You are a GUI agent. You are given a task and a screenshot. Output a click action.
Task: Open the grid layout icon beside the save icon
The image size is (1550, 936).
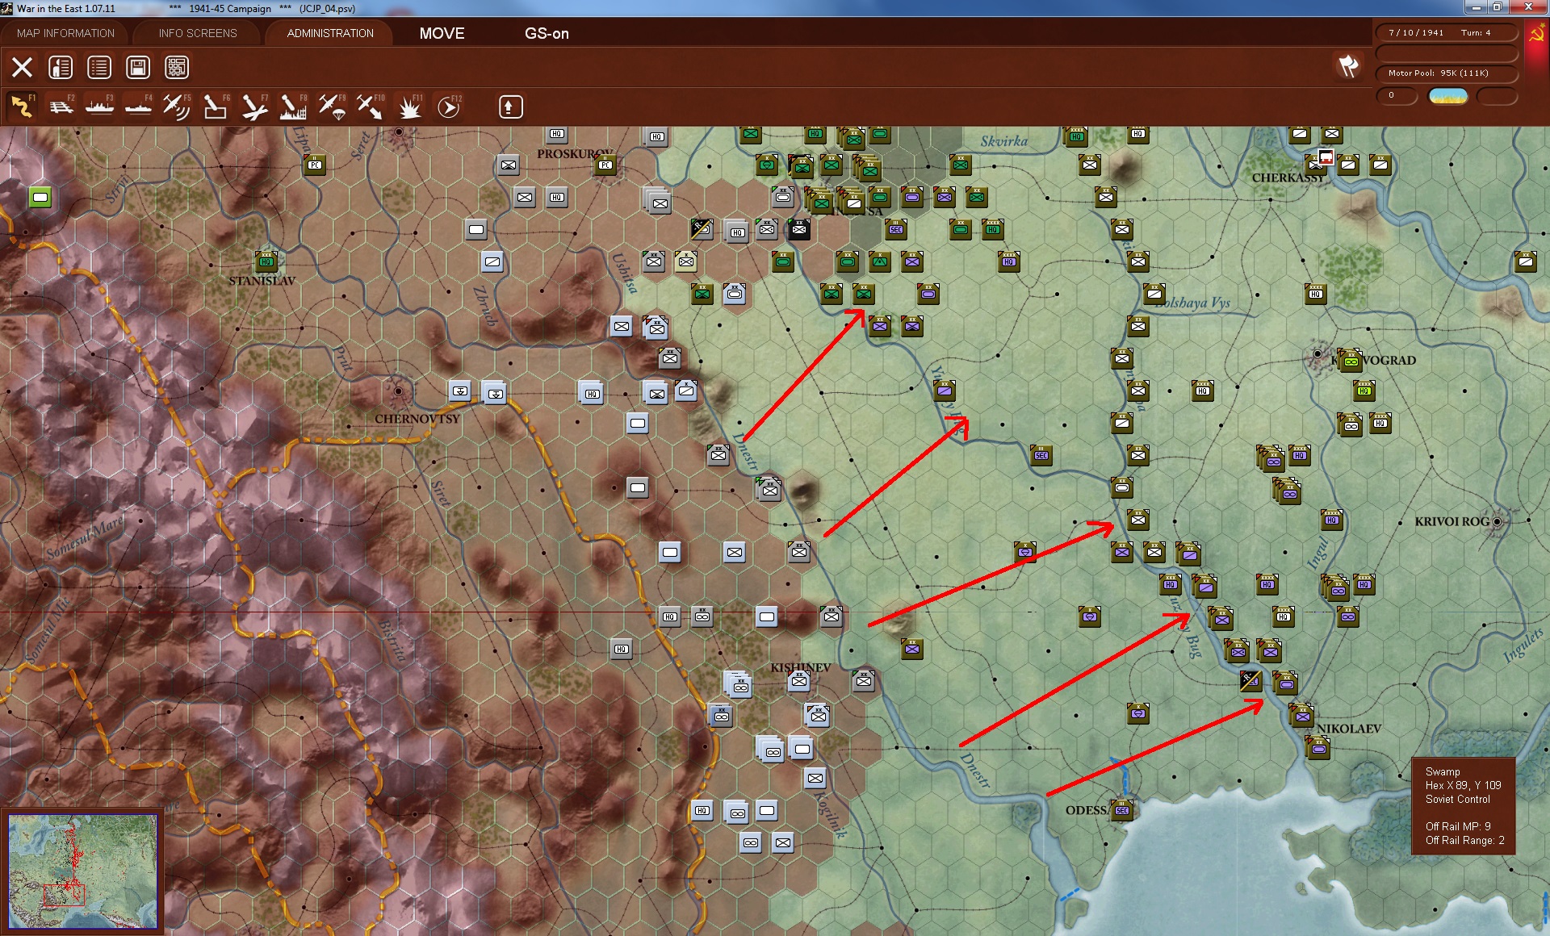click(177, 67)
